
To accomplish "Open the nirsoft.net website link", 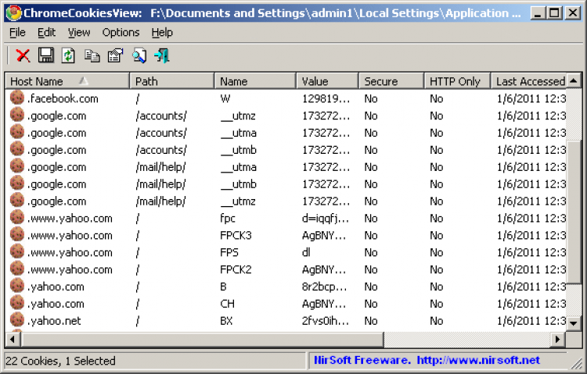I will click(x=477, y=360).
